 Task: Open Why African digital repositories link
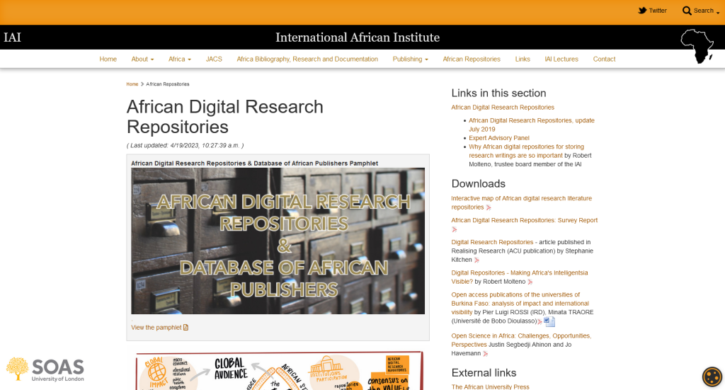point(526,151)
